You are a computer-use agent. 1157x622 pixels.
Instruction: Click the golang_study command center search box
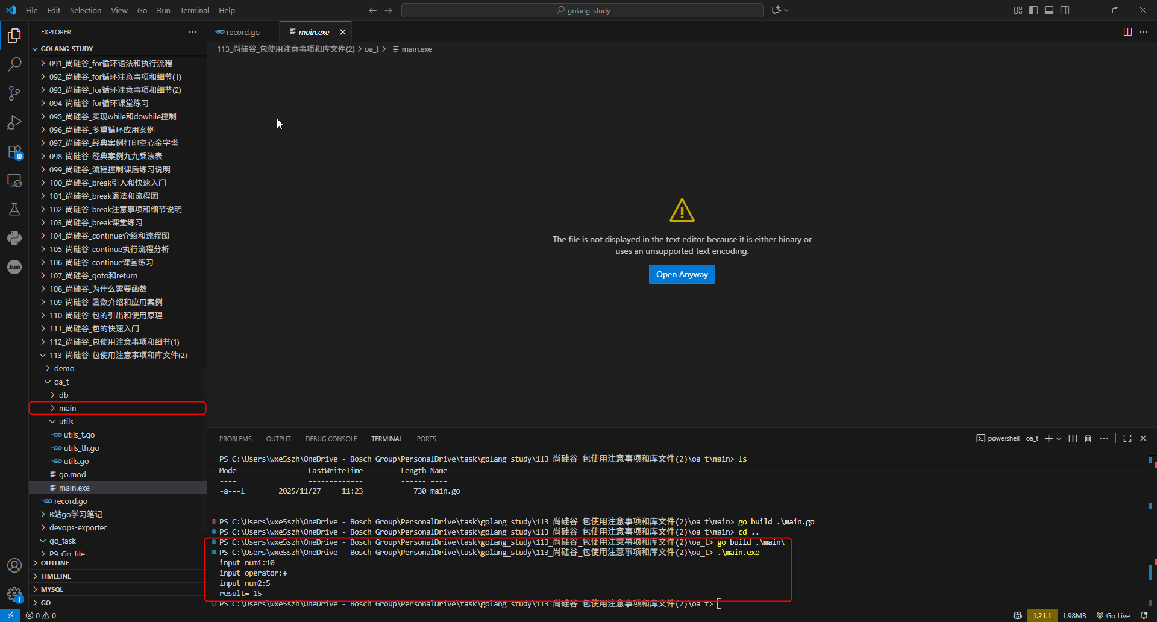click(583, 10)
